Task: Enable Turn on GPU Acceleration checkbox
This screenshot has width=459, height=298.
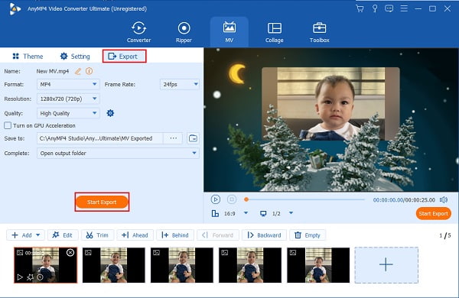Action: [8, 125]
